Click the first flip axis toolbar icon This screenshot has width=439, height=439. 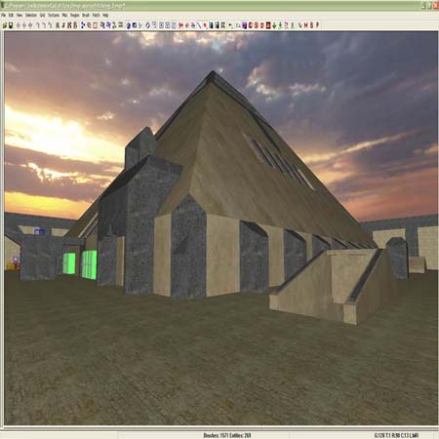pos(19,25)
